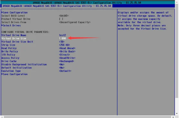Screen dimensions: 179x118
Task: Click the dark blue Configuration Utility title tab
Action: point(57,6)
